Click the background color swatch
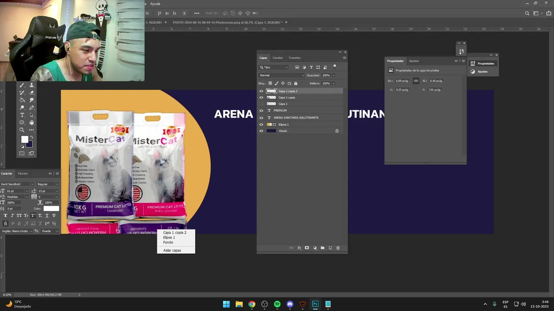The height and width of the screenshot is (311, 554). coord(29,145)
